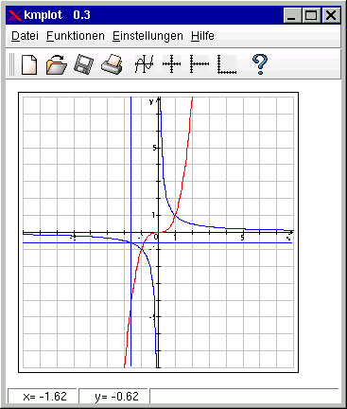
Task: Click the origin point of the graph
Action: (x=158, y=233)
